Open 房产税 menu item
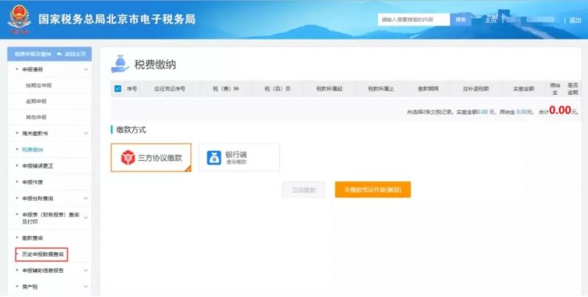 (x=29, y=287)
